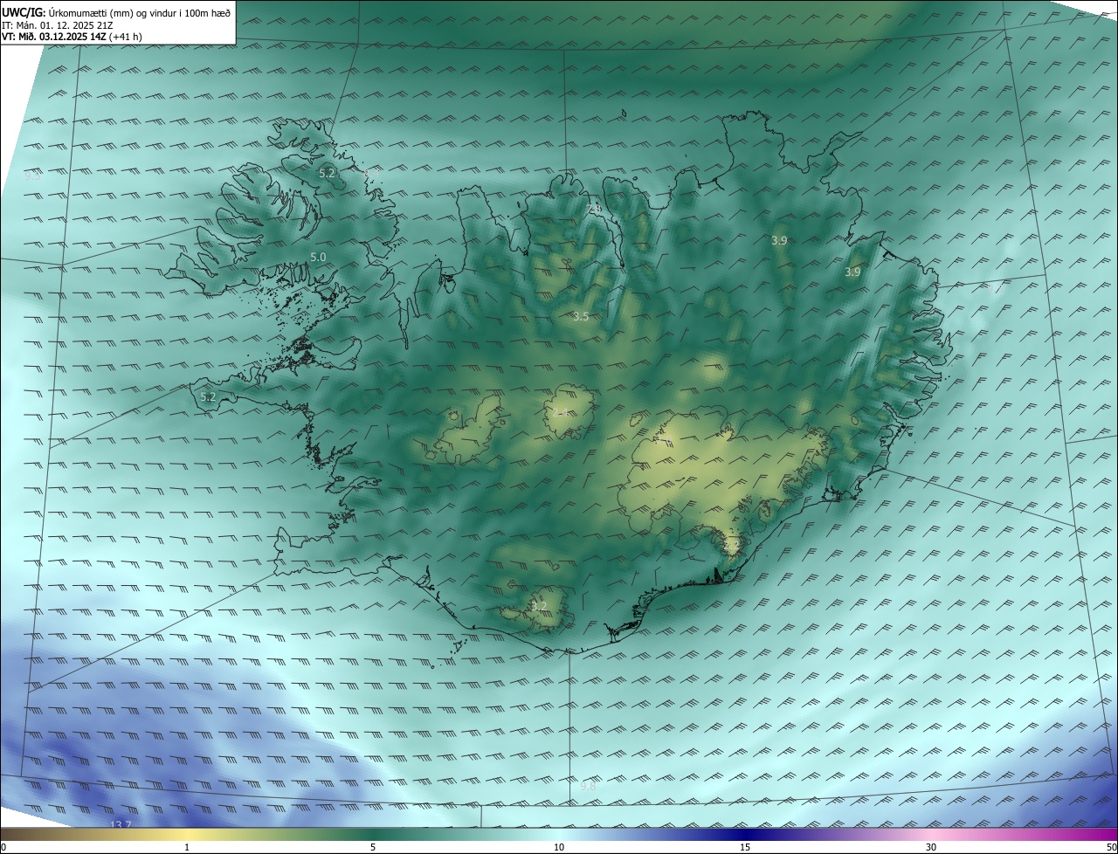Click the initialization time "IT: Mán. 01. 12. 2025 21Z"
1118x854 pixels.
58,24
